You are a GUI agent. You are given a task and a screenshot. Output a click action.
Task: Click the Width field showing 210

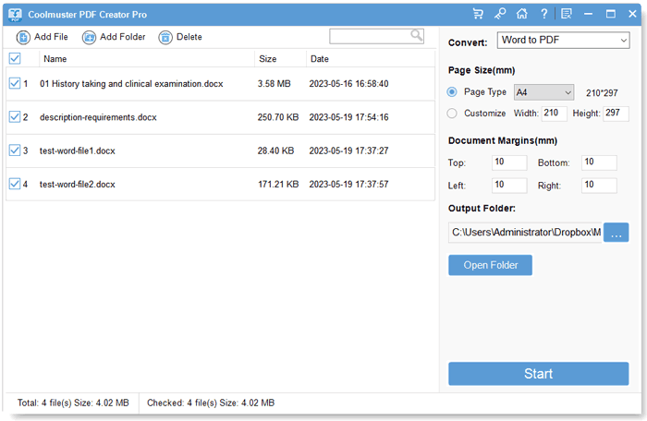(x=555, y=114)
